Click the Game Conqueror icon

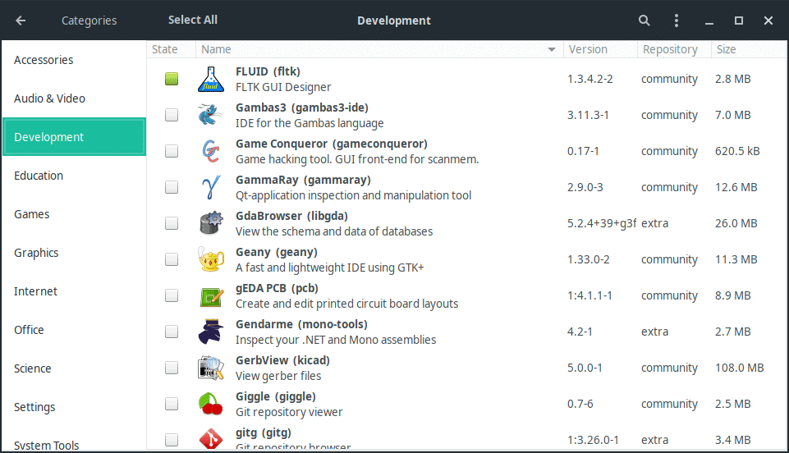click(x=211, y=151)
